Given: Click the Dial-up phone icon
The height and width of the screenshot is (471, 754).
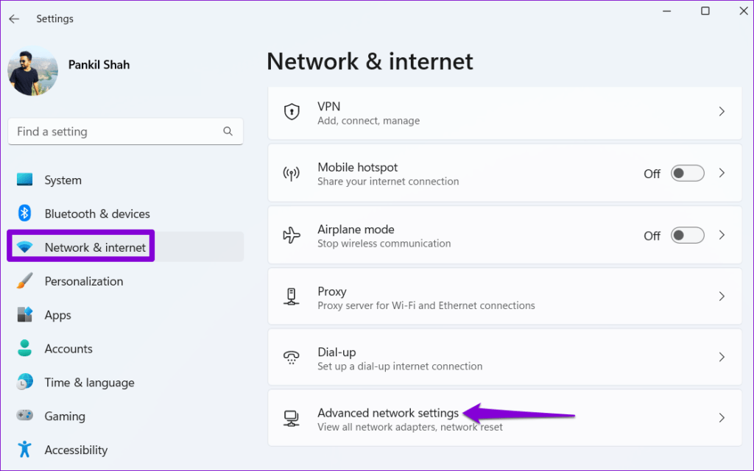Looking at the screenshot, I should [x=292, y=357].
